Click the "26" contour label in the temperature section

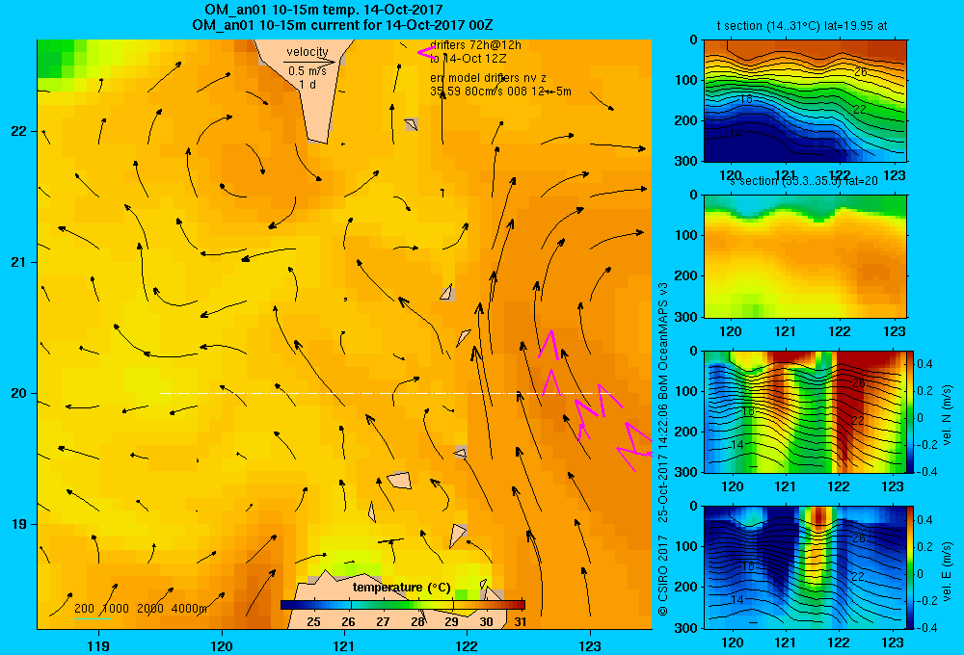click(x=861, y=72)
